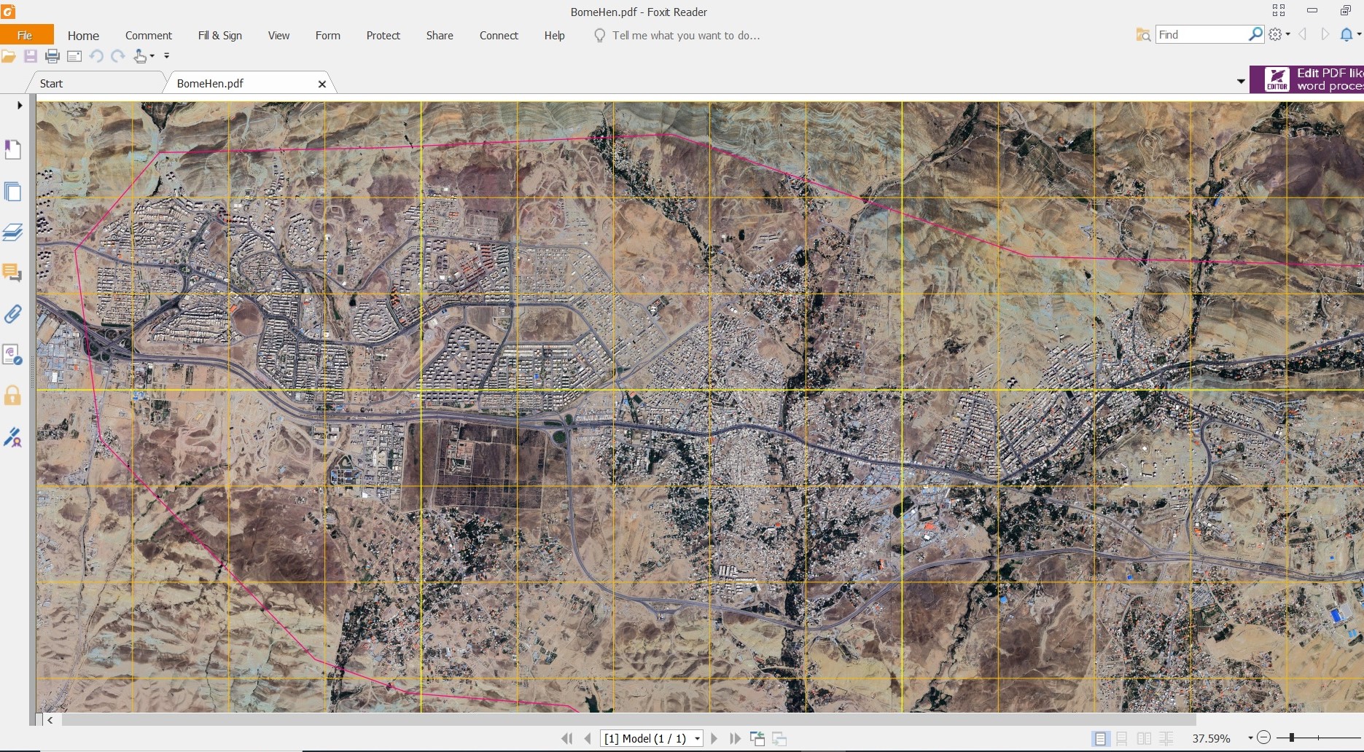Viewport: 1364px width, 752px height.
Task: Click the advanced search folder icon
Action: pos(1142,35)
